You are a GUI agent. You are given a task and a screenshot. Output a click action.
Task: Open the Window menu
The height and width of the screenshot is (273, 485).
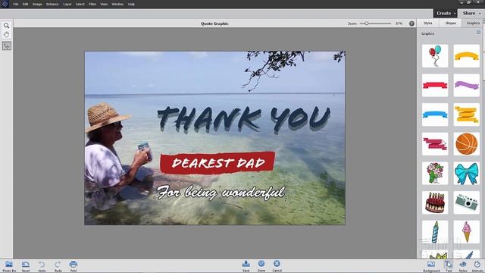coord(117,5)
